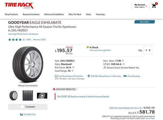The image size is (163, 120).
Task: Click Load Range help question mark
Action: (x=73, y=71)
